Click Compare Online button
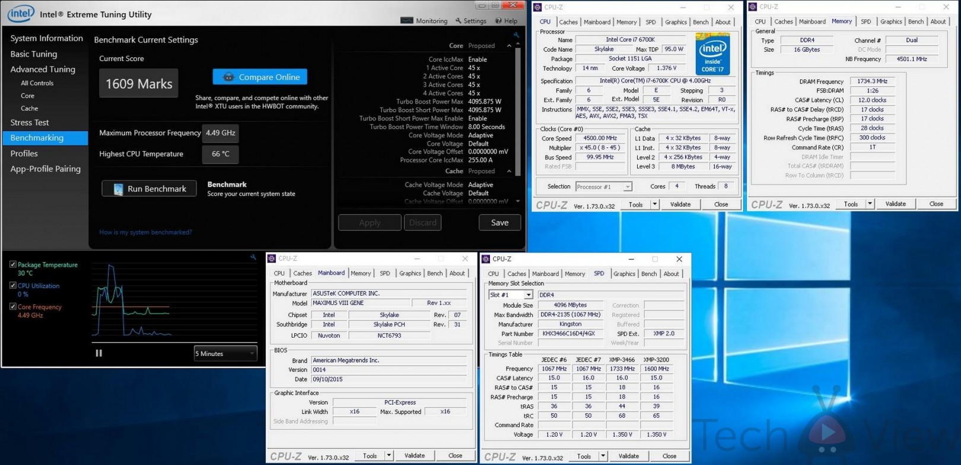The width and height of the screenshot is (961, 465). pos(260,77)
